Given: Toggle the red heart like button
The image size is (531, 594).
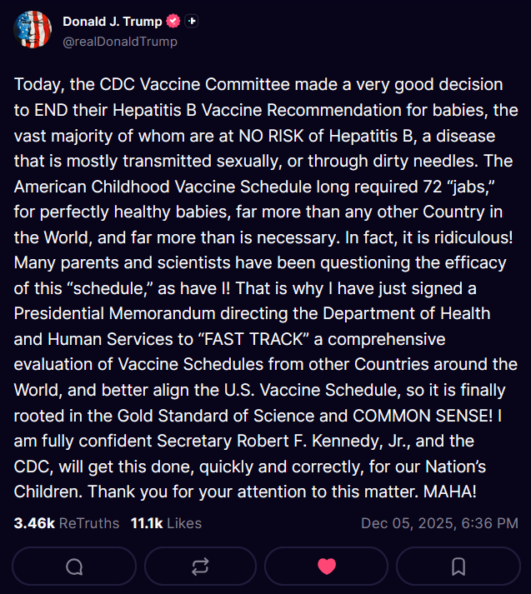Looking at the screenshot, I should coord(328,567).
